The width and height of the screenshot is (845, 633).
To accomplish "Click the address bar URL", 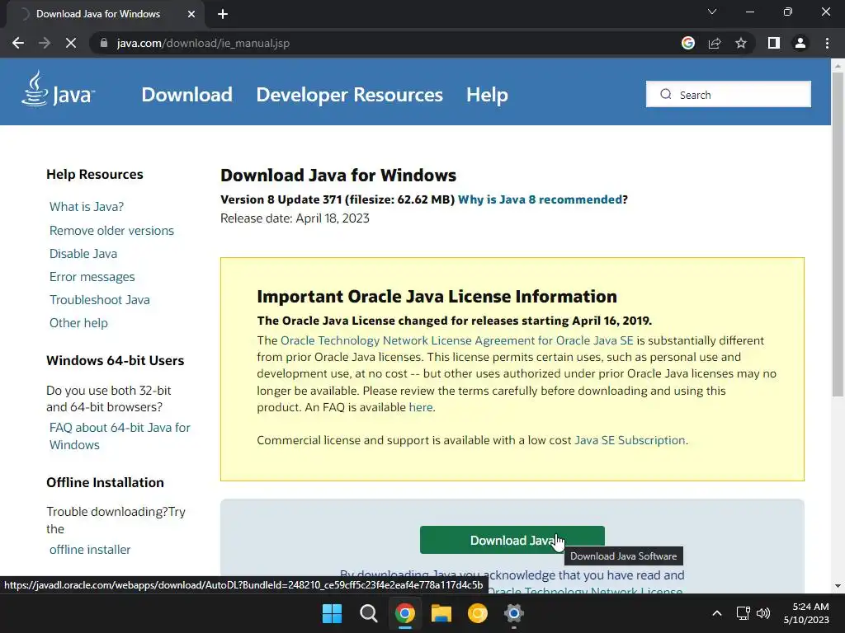I will tap(203, 43).
